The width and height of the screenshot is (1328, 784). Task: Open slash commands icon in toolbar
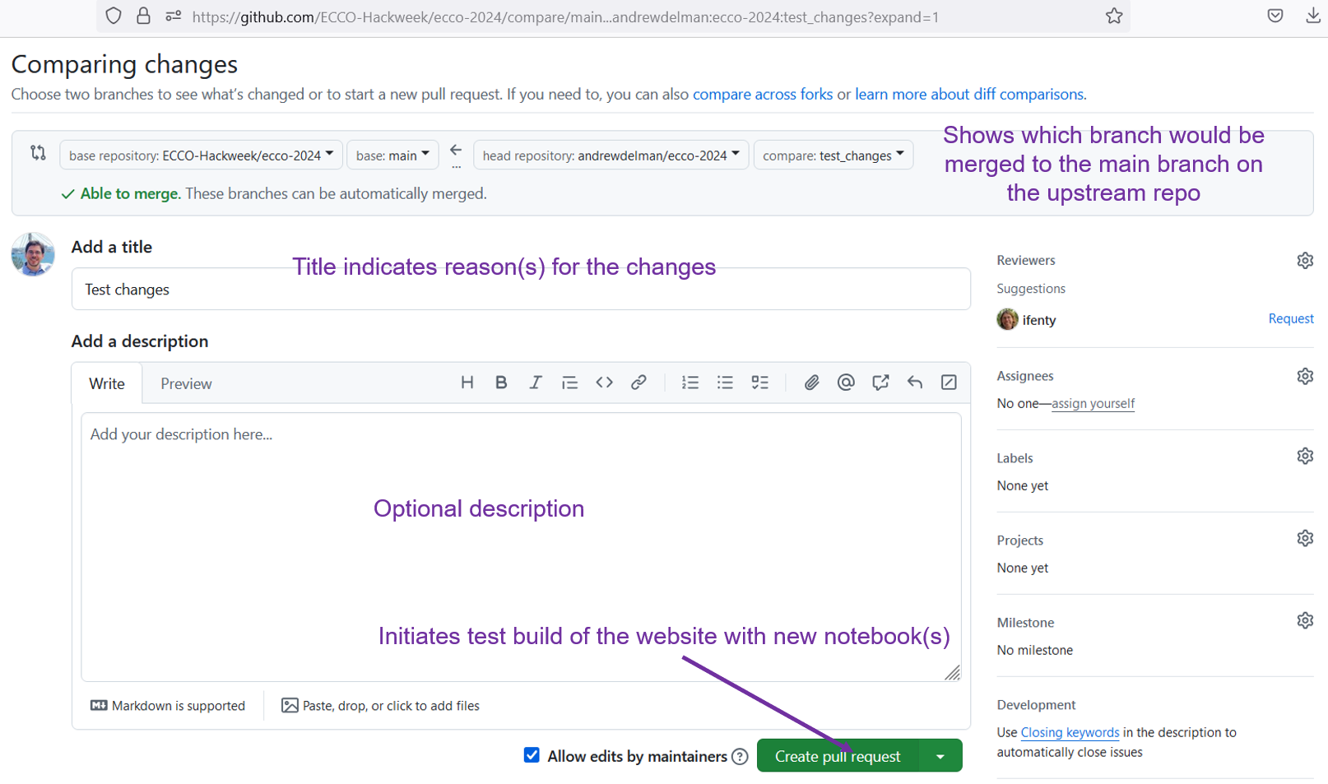tap(949, 383)
